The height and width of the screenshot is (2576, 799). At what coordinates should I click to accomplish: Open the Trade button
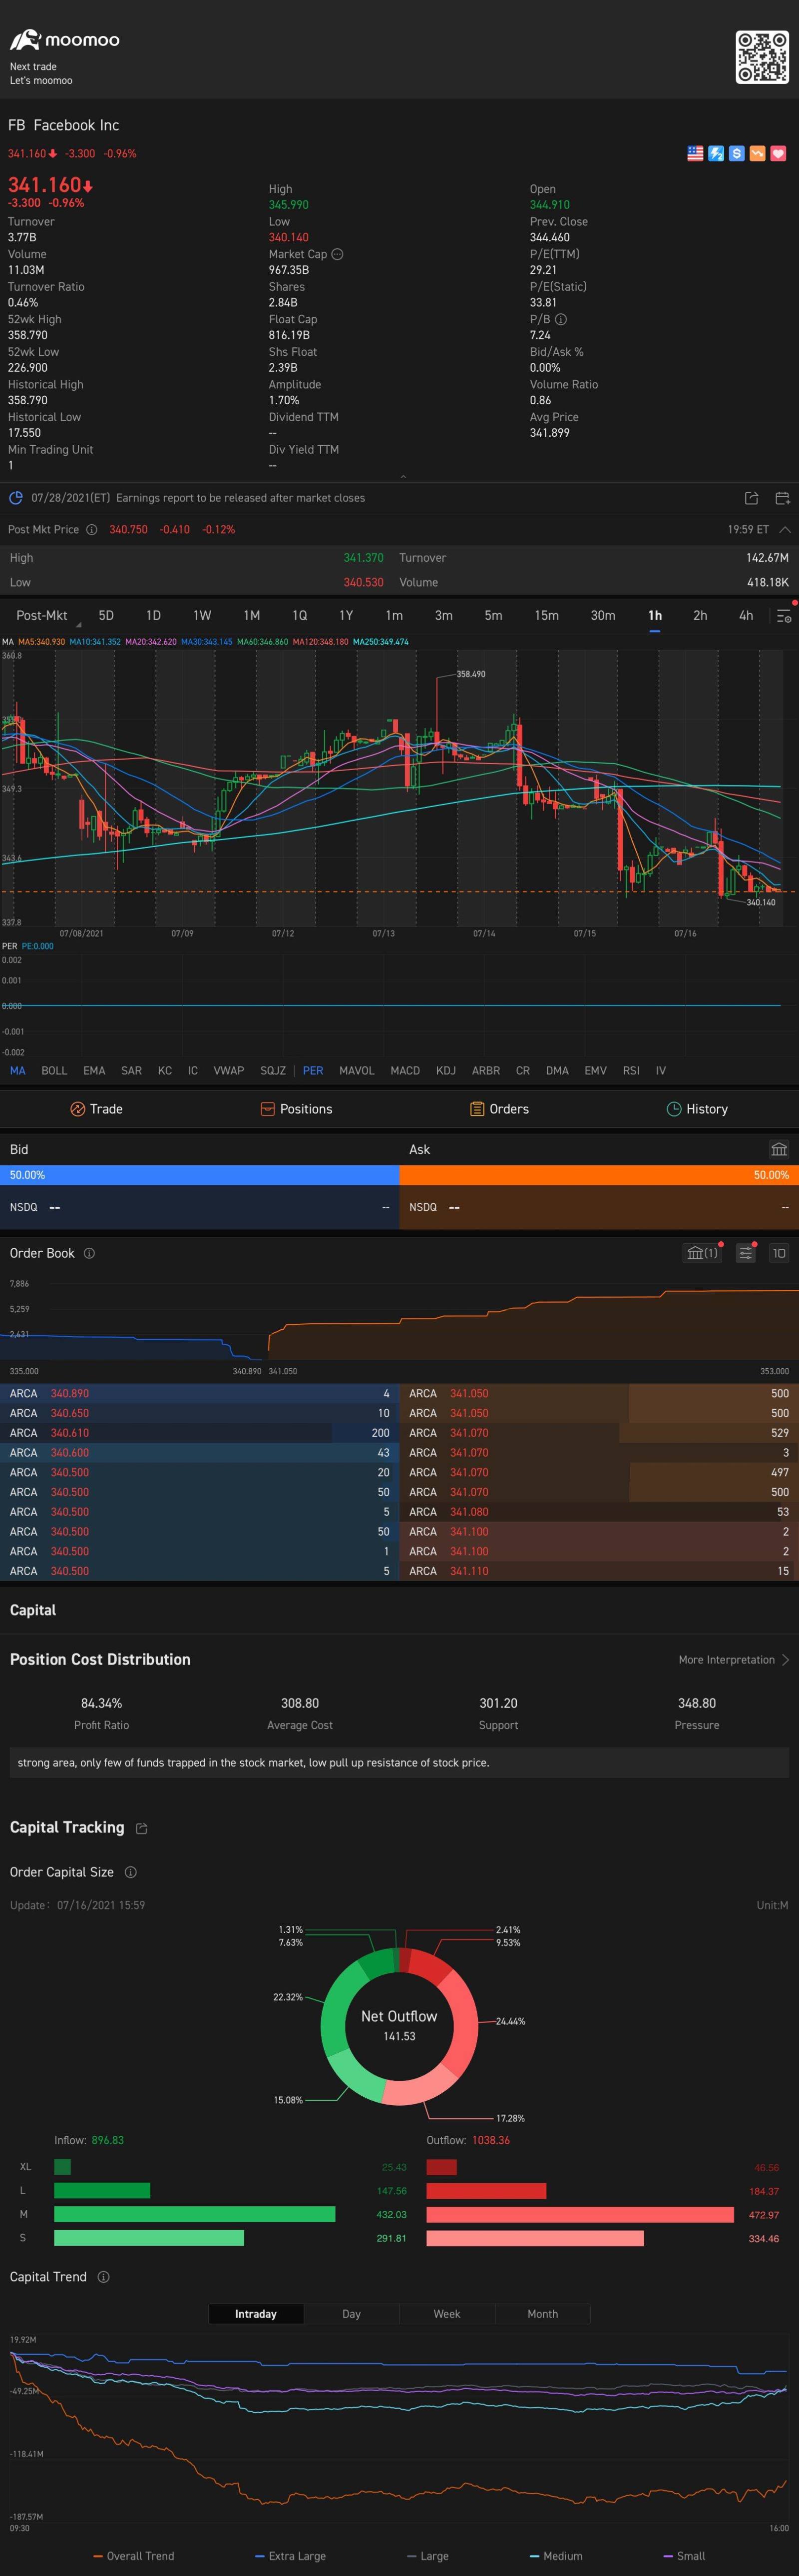(x=96, y=1109)
